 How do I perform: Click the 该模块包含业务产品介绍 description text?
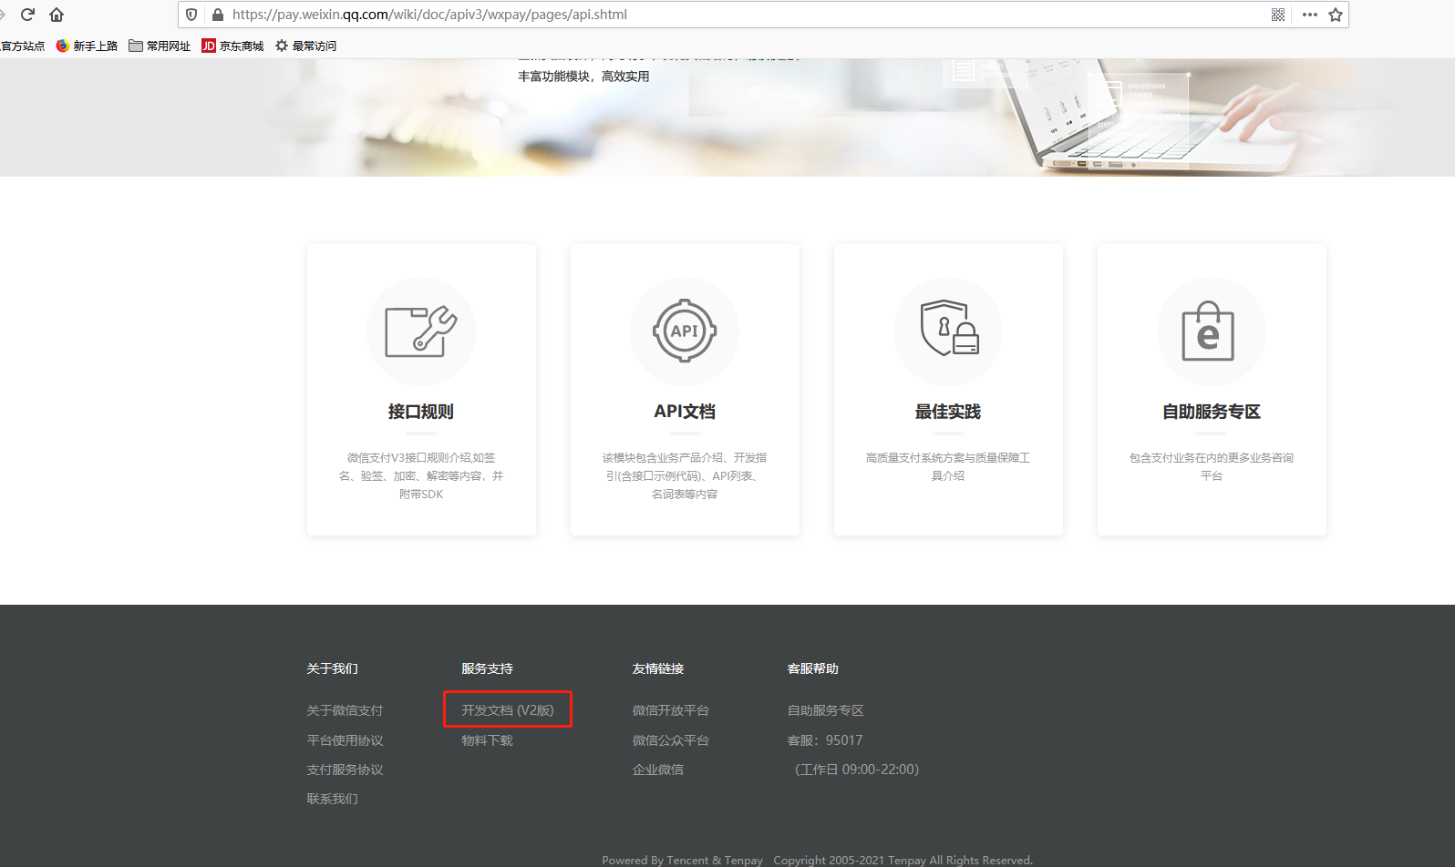[x=685, y=475]
